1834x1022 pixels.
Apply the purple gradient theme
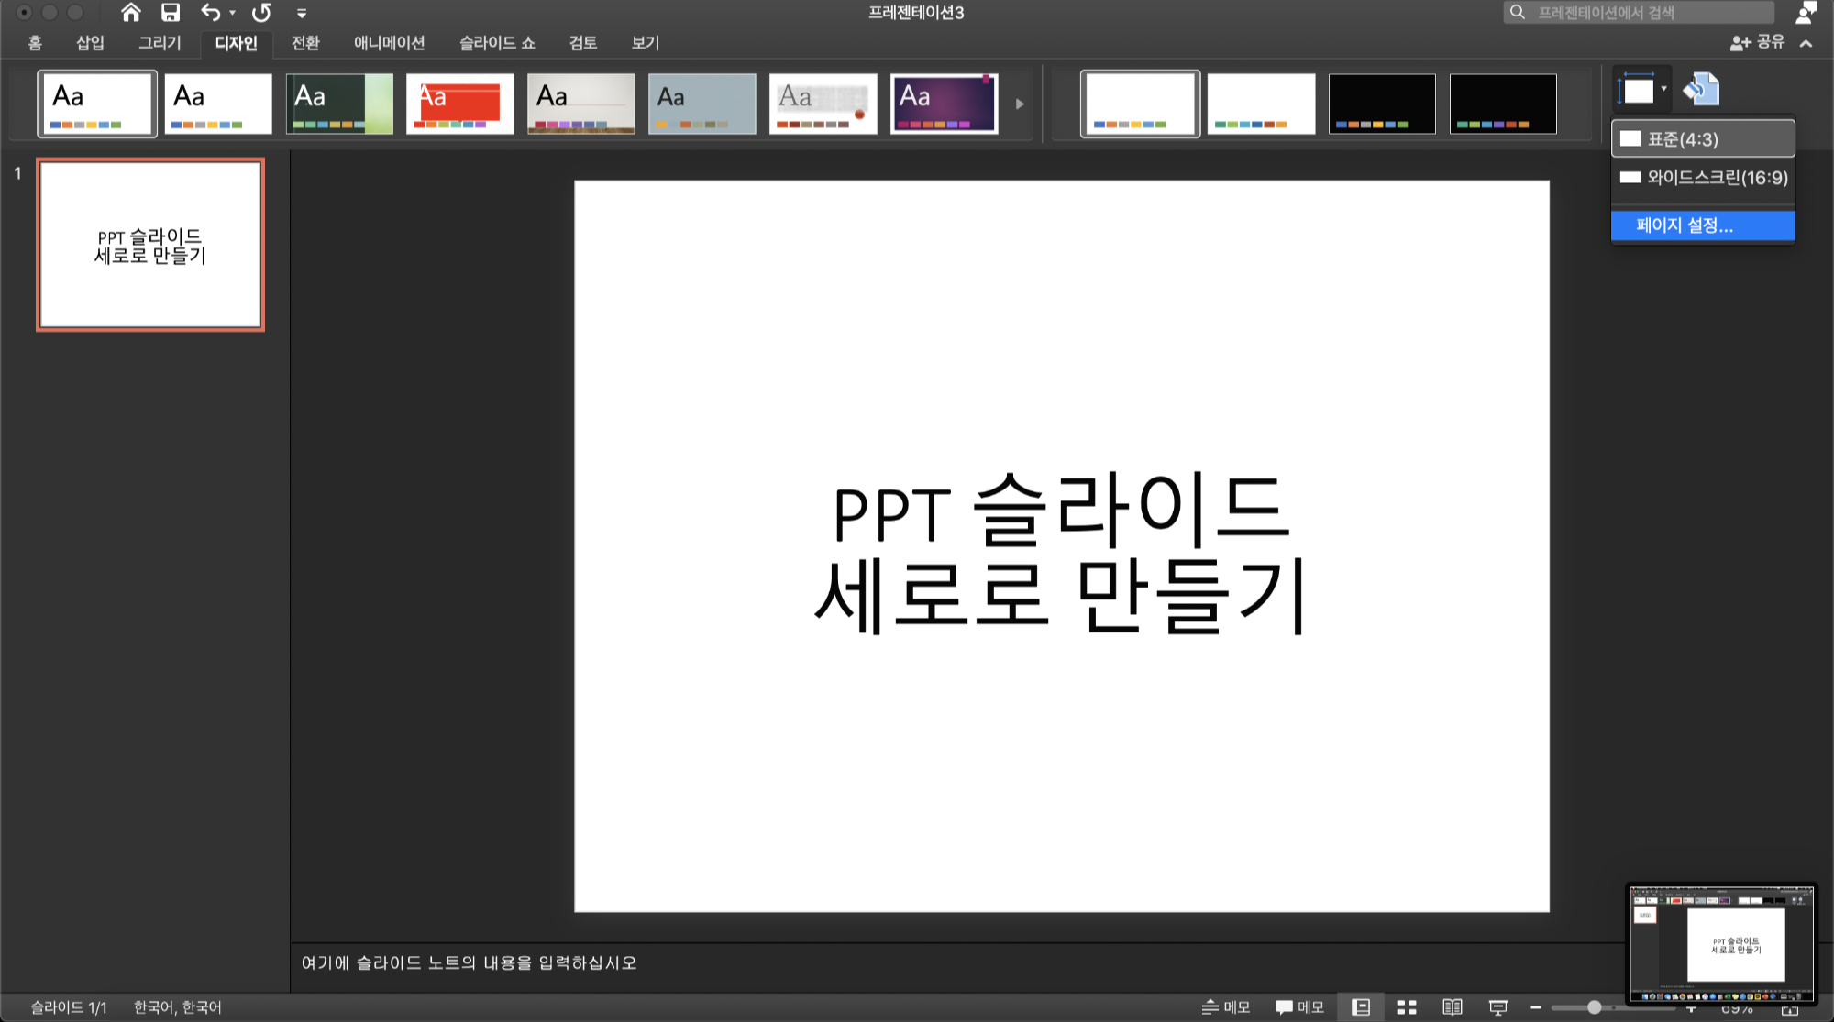945,104
